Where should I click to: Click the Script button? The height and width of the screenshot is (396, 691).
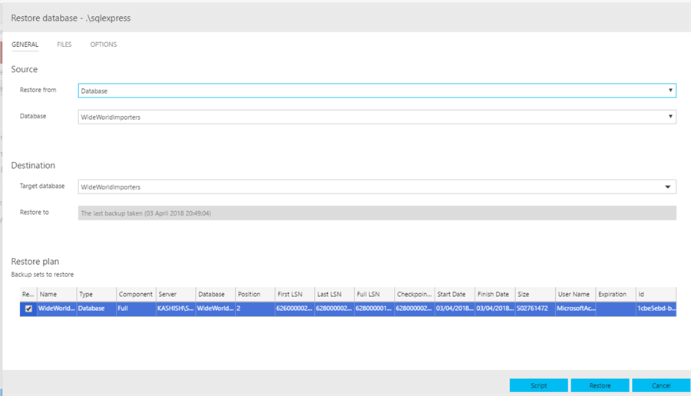pos(538,385)
